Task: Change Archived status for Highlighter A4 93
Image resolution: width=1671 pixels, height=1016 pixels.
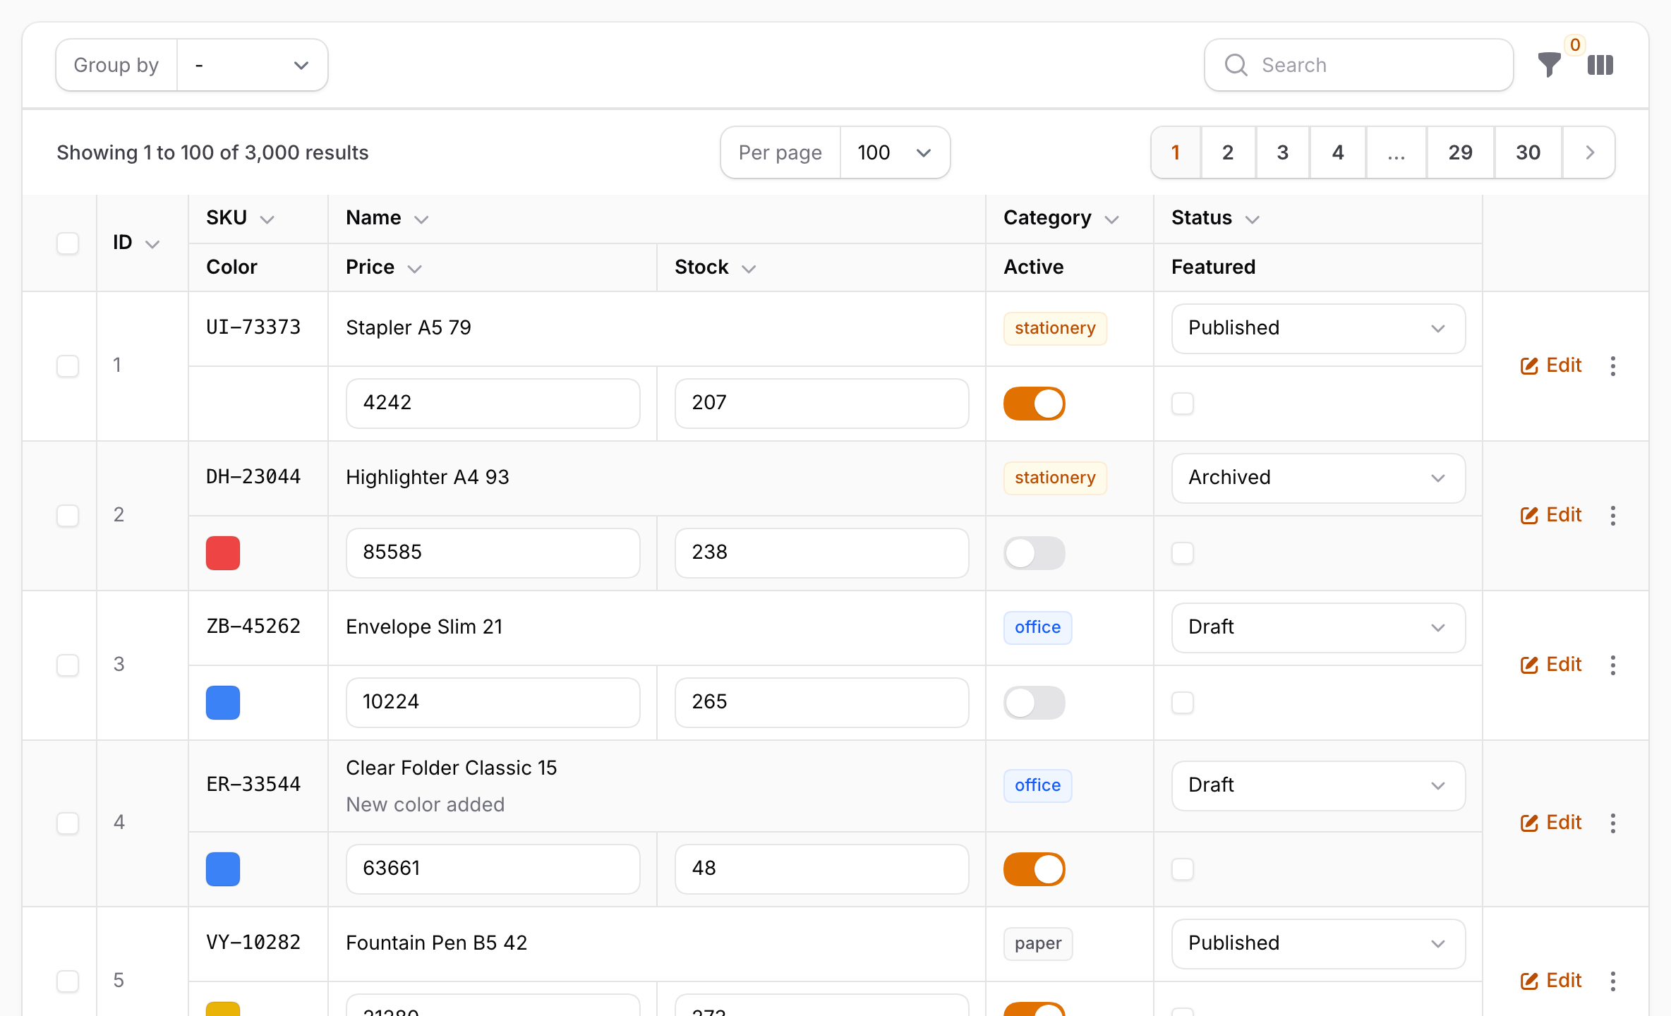Action: click(x=1318, y=478)
